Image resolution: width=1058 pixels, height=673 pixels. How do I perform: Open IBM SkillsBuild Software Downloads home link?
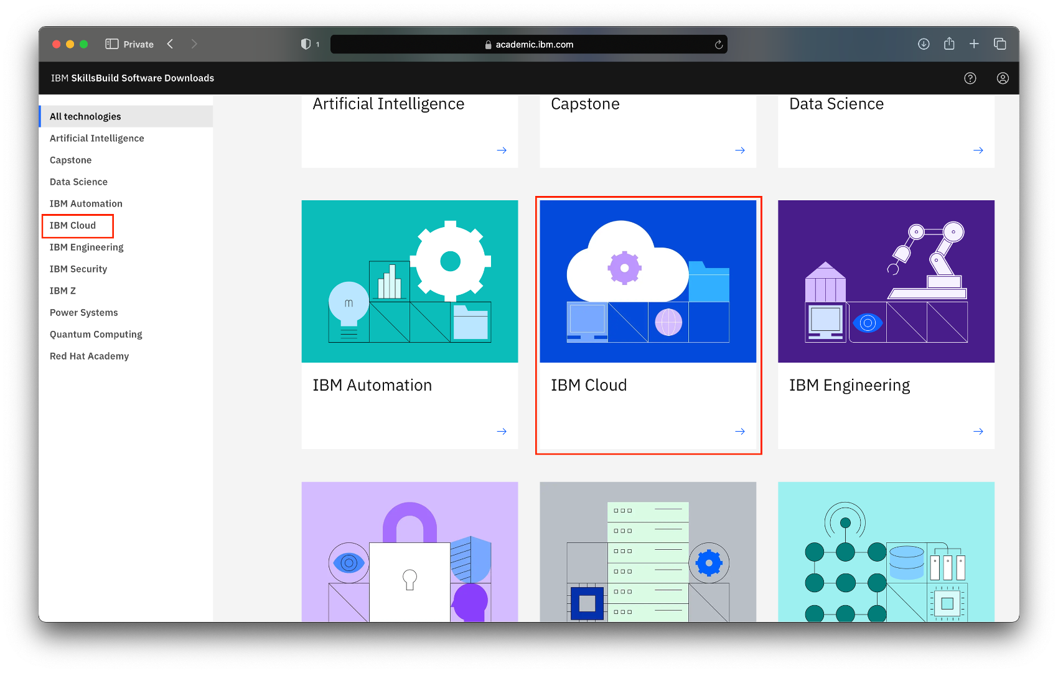pos(133,78)
